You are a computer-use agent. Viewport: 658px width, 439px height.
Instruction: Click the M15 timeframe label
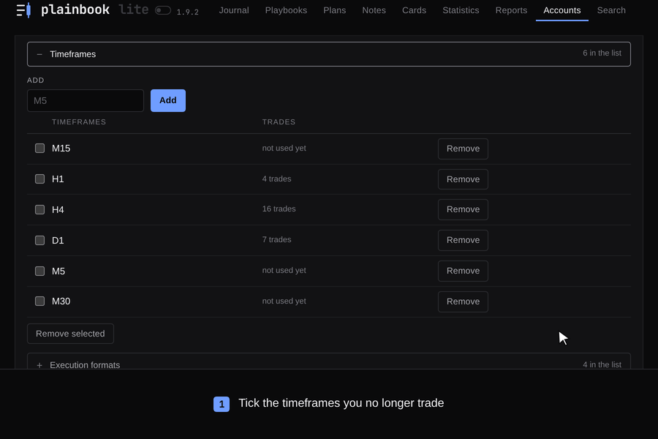point(61,149)
